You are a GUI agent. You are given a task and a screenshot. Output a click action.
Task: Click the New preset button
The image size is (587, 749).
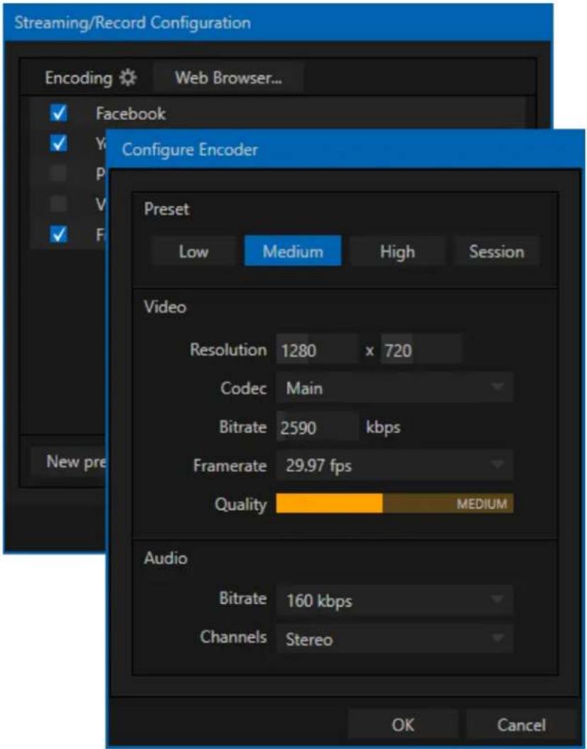(x=68, y=461)
